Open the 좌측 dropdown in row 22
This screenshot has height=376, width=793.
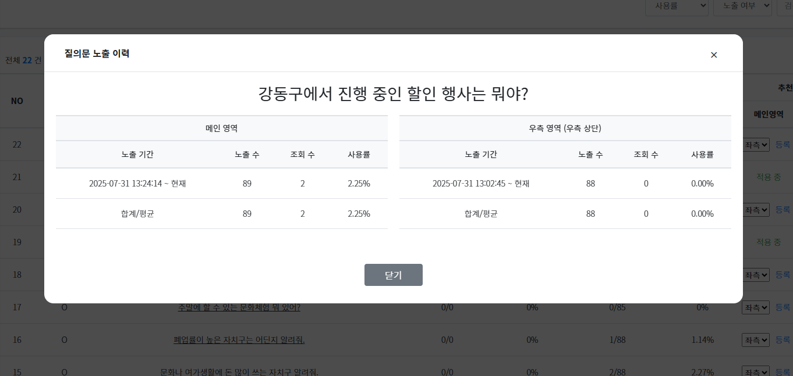point(756,145)
